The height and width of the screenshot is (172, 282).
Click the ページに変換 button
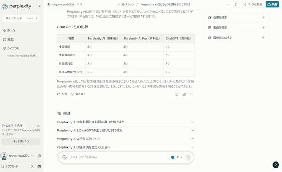pos(252,4)
